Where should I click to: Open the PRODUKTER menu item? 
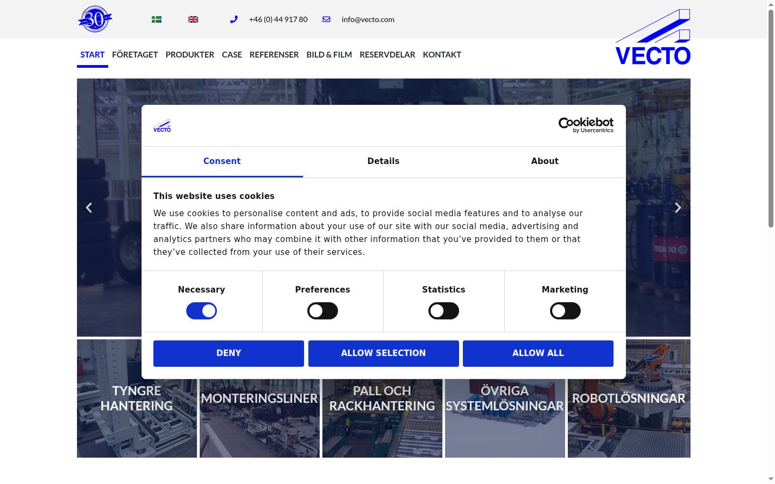click(190, 55)
